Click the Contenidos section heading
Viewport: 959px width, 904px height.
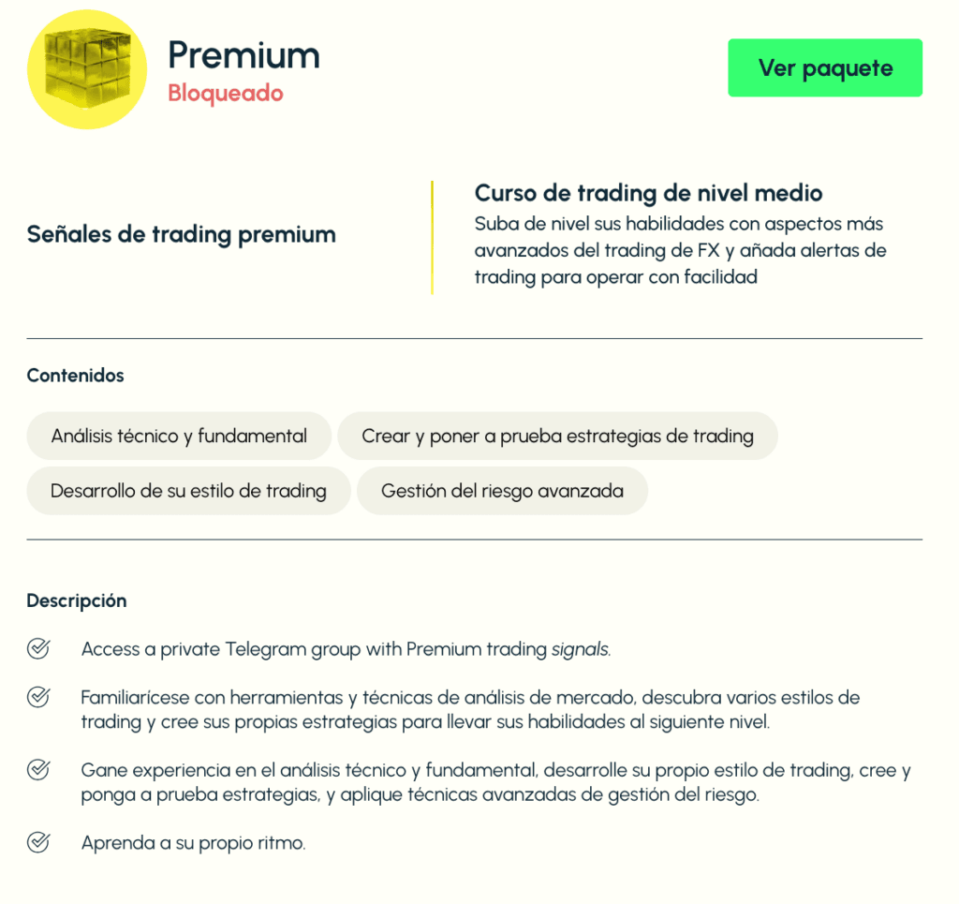[75, 376]
